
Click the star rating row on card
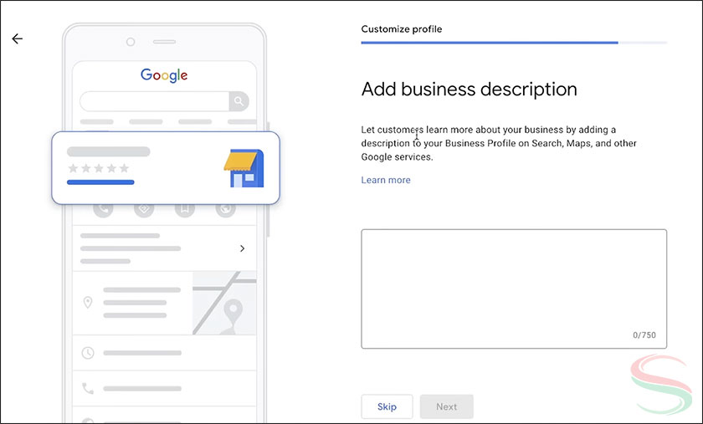(x=99, y=168)
